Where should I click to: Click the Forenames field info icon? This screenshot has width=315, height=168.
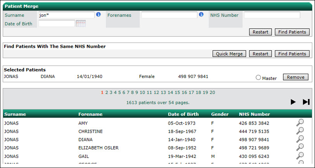201,14
